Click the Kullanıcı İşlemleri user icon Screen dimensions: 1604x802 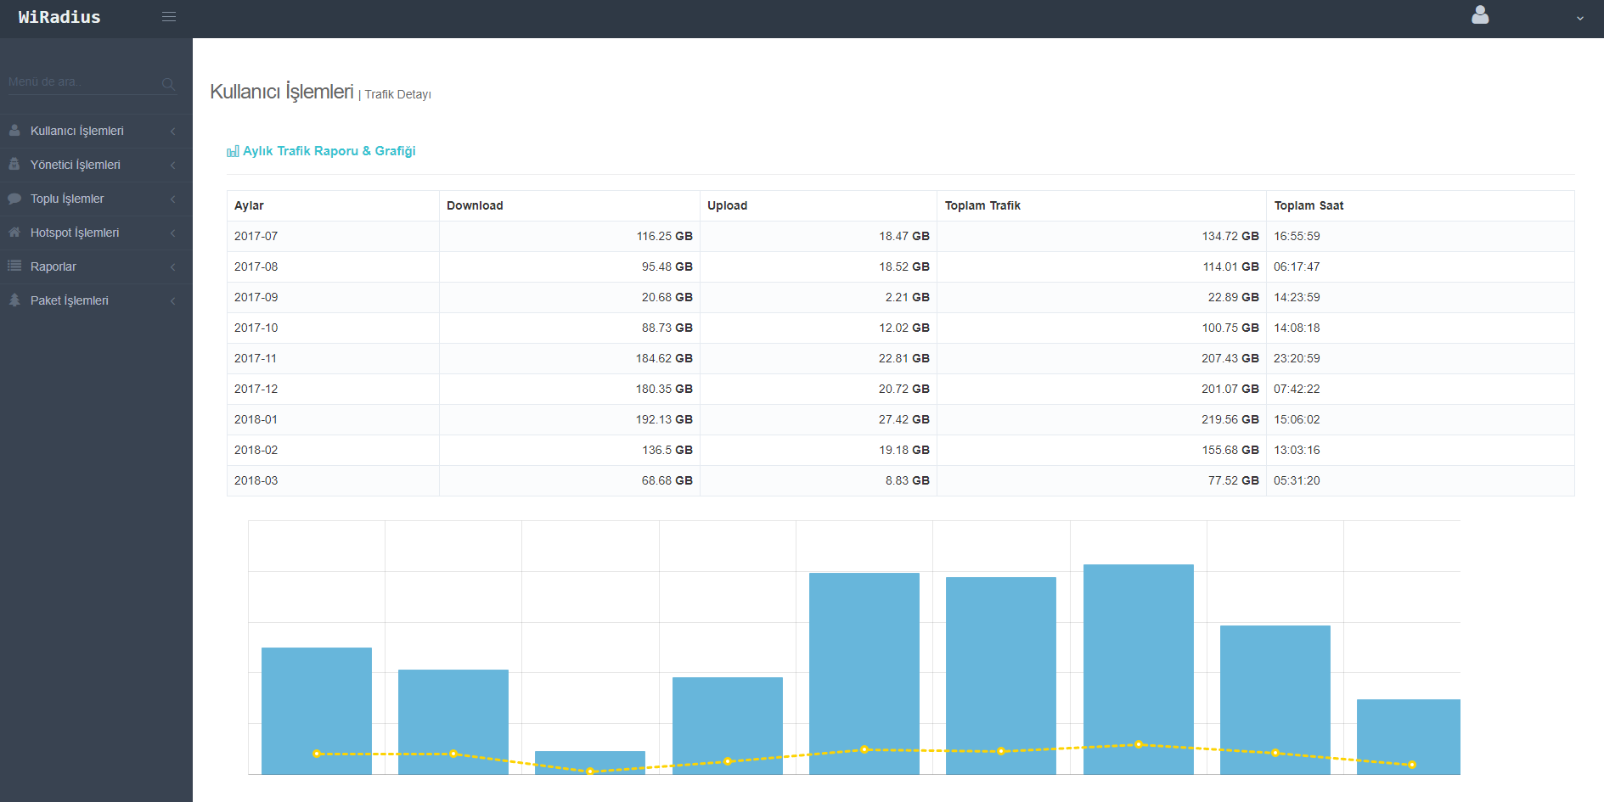tap(14, 131)
